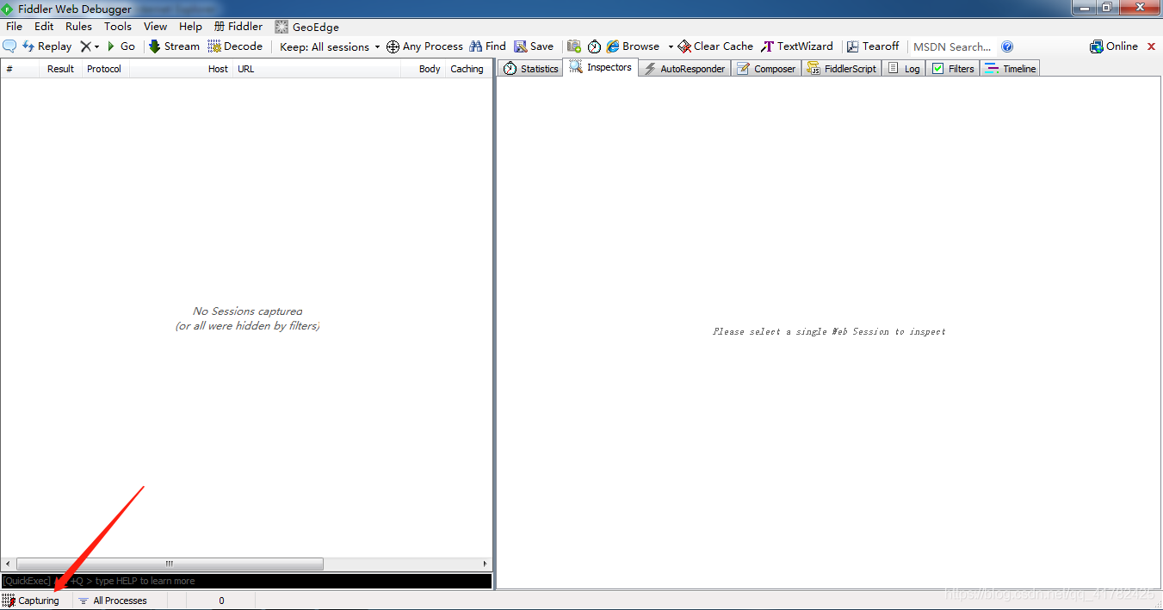1163x610 pixels.
Task: Toggle the Decode button
Action: 235,46
